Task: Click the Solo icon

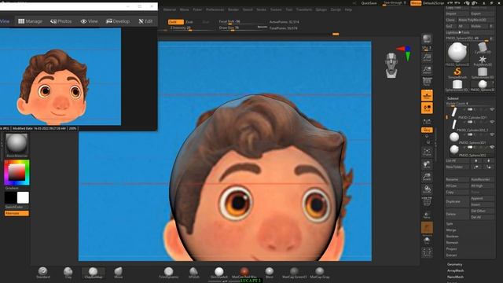Action: [427, 241]
